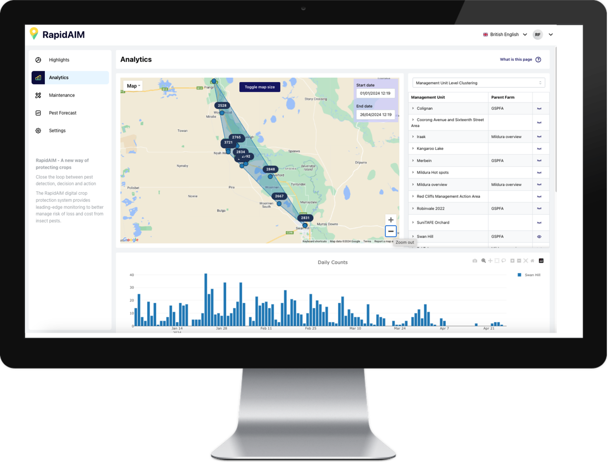This screenshot has width=609, height=463.
Task: Go to the Maintenance page
Action: pos(61,95)
